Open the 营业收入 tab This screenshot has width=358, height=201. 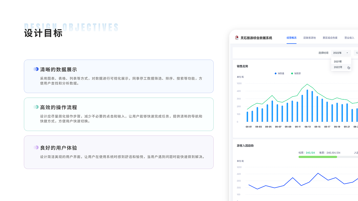click(x=349, y=38)
